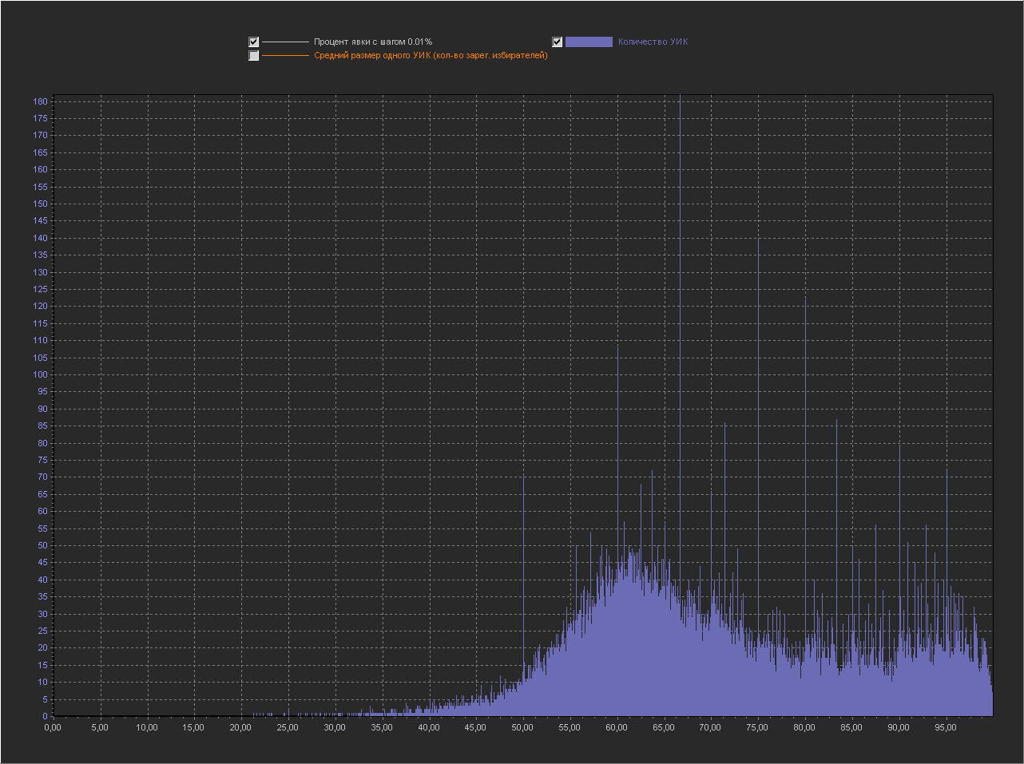Click horizontal axis label '75,00'

coord(757,727)
